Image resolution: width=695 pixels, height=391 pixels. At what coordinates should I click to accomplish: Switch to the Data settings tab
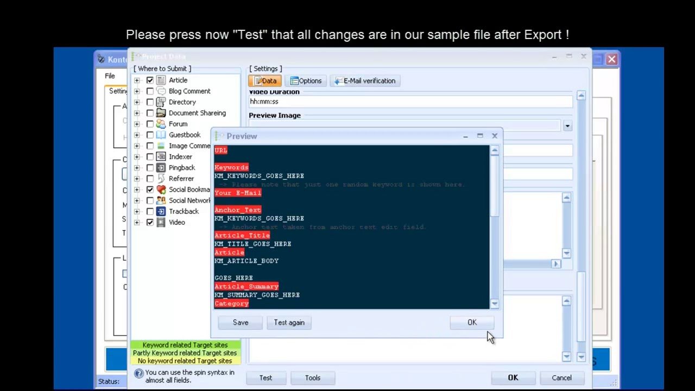tap(266, 81)
